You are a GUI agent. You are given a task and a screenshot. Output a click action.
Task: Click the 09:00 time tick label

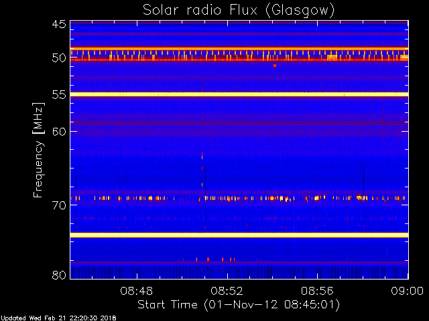tap(408, 291)
